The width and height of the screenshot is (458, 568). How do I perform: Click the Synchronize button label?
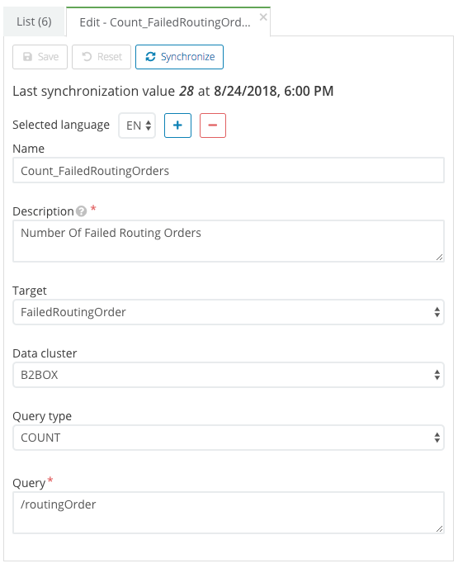tap(188, 57)
